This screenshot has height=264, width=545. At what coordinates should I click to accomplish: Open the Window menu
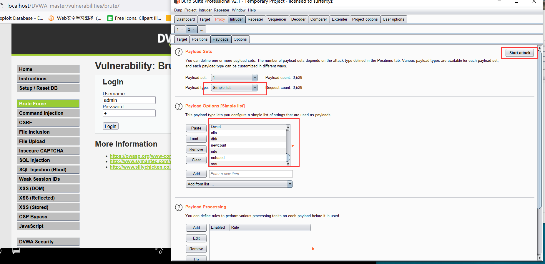click(x=239, y=10)
